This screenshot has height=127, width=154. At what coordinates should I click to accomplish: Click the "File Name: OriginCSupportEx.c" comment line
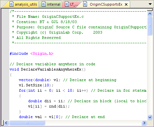coord(48,16)
